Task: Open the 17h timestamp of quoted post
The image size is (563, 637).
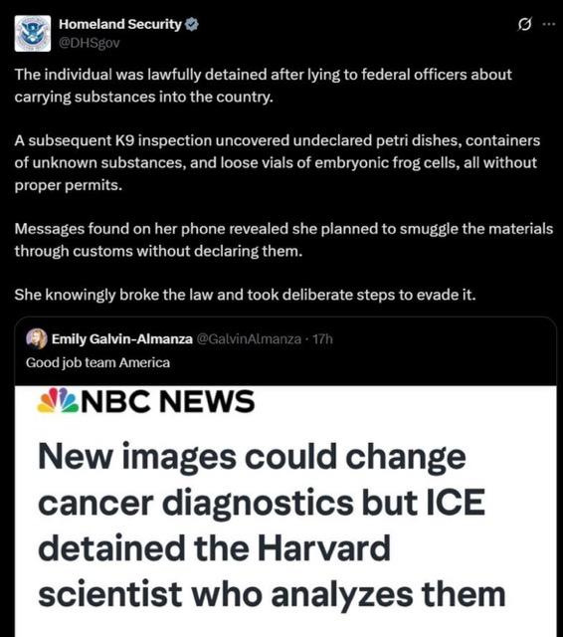Action: (x=322, y=338)
